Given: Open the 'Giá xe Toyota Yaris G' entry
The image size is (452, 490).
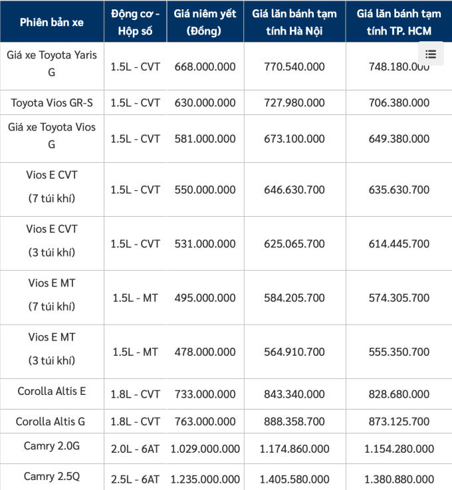Looking at the screenshot, I should (52, 63).
